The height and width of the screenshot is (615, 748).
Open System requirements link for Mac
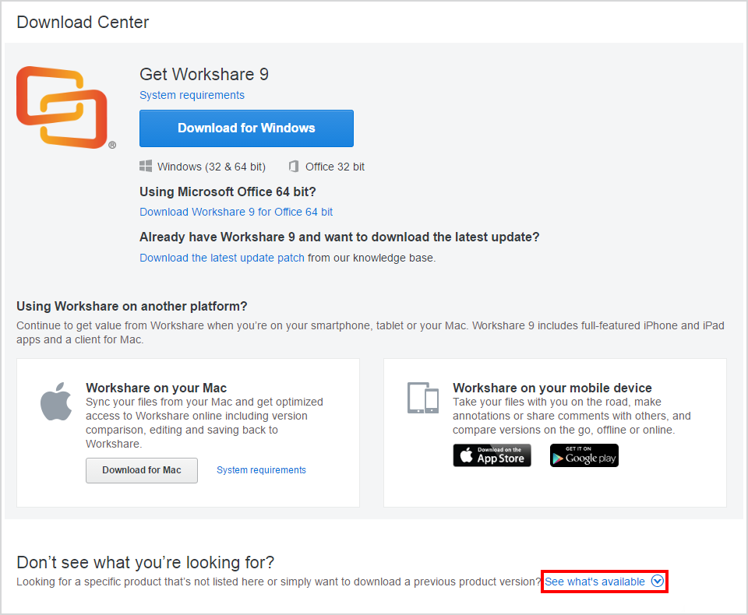[262, 470]
